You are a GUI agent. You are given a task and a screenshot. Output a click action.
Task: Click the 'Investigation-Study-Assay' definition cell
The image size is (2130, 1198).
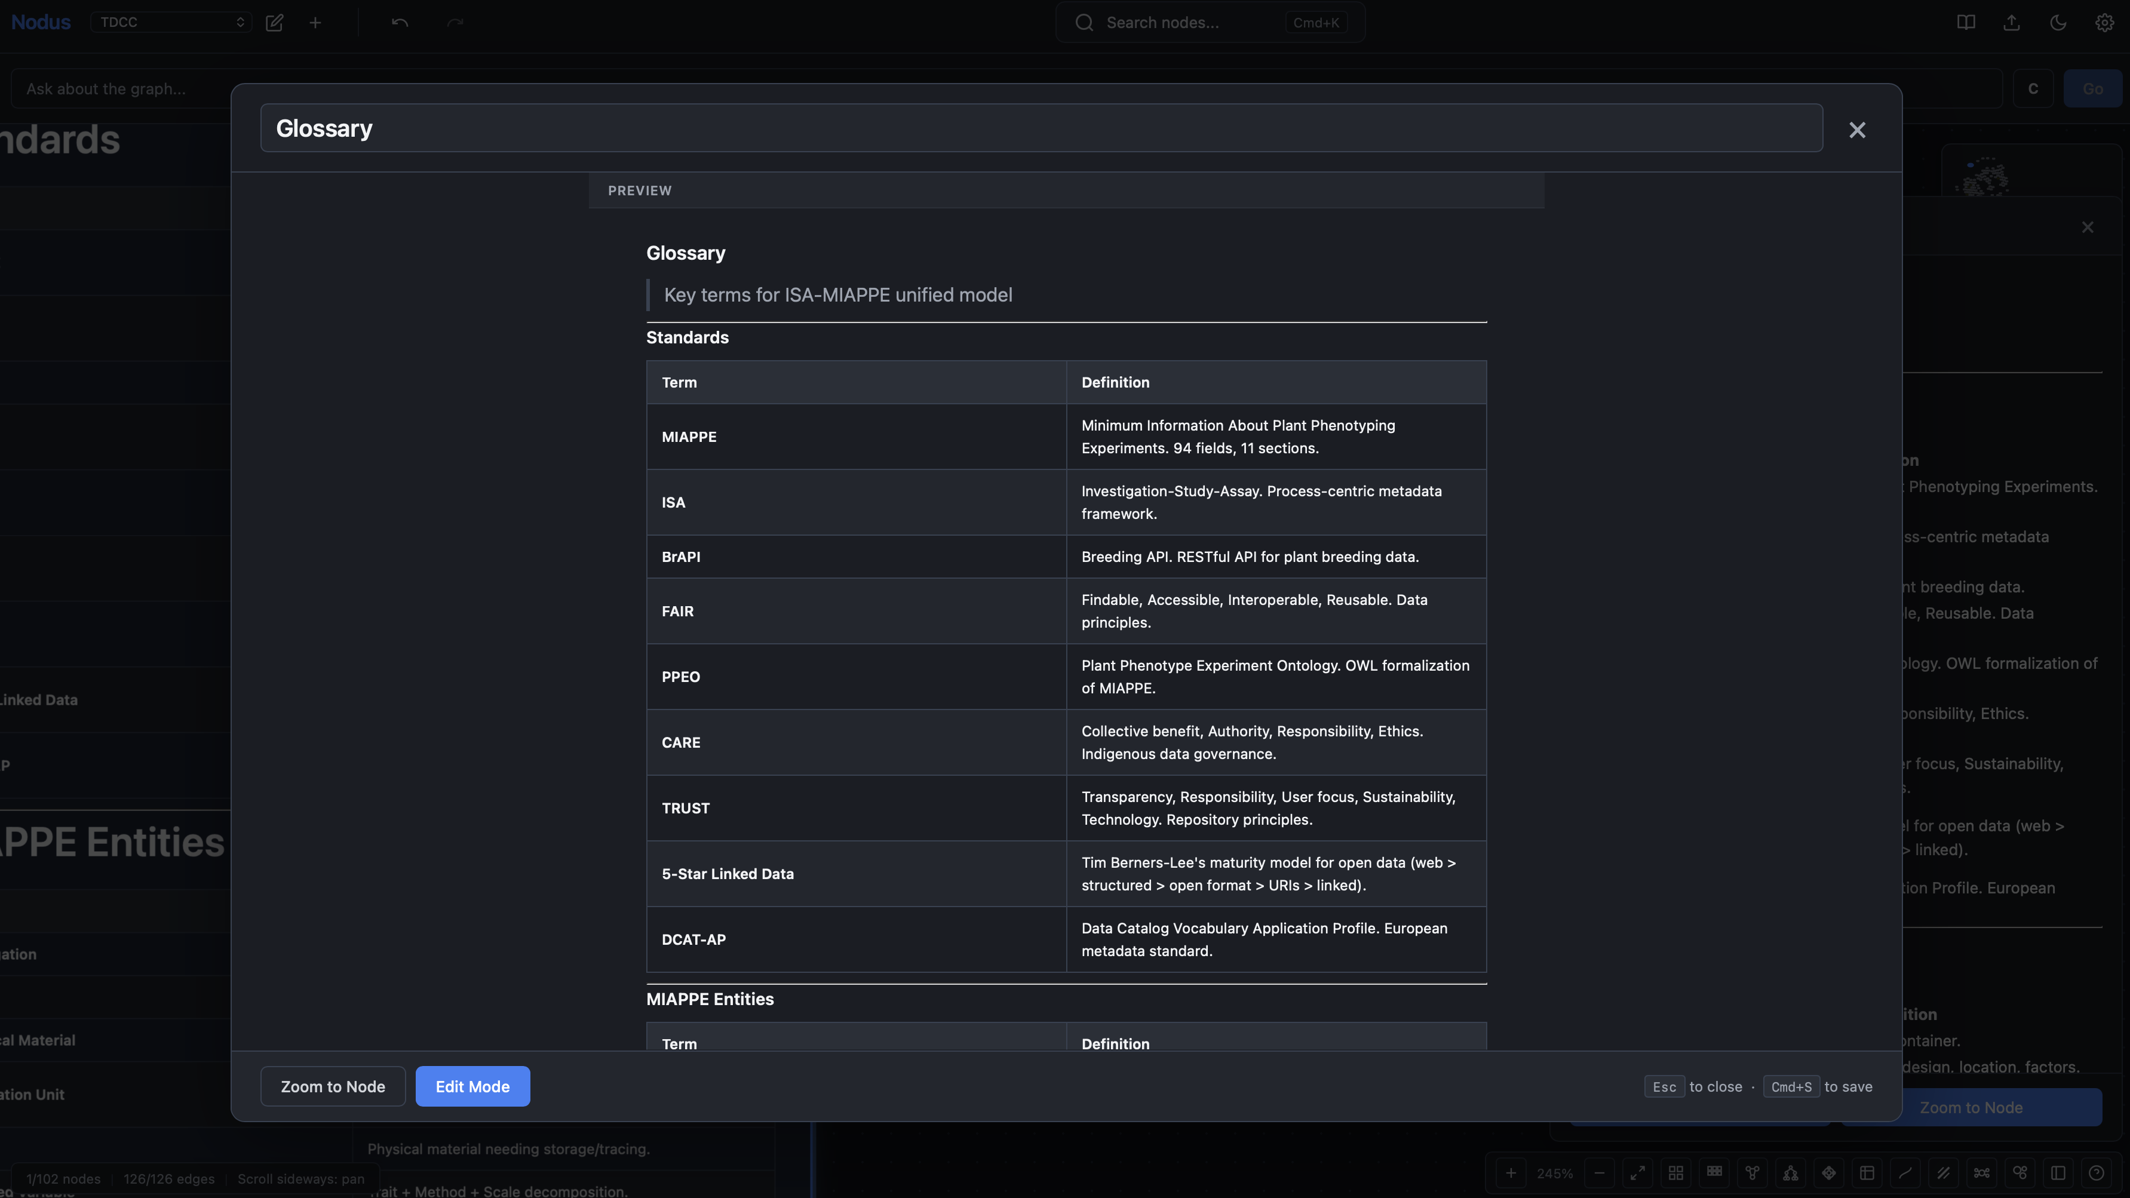coord(1276,502)
